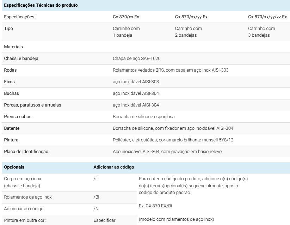Click the 'Materiais' row label
The image size is (290, 225).
pos(13,47)
